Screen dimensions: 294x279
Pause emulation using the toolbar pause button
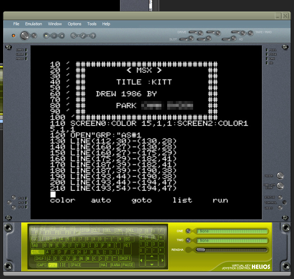pos(54,36)
